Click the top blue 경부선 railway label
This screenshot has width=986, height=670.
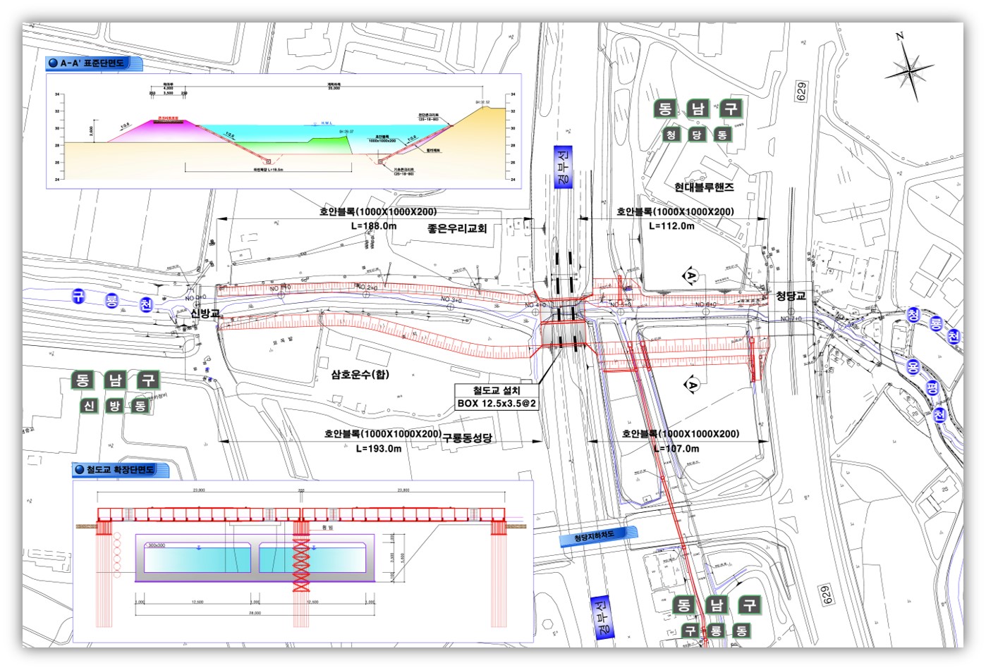(x=563, y=168)
